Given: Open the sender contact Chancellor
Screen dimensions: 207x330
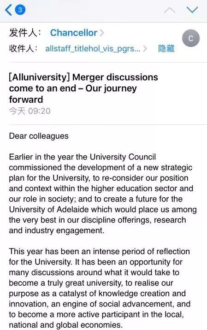Looking at the screenshot, I should [74, 33].
